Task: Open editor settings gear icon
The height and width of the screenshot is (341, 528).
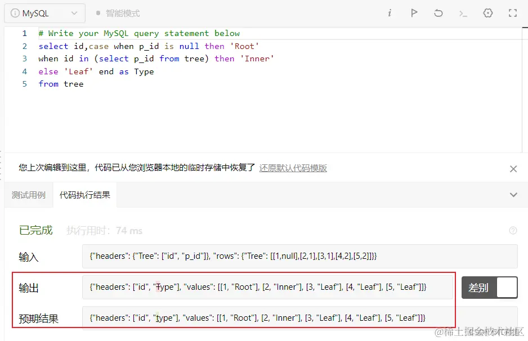Action: (x=488, y=13)
